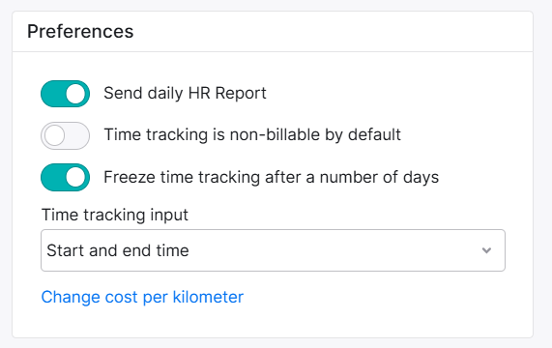Open the Change cost per kilometer link
This screenshot has width=552, height=348.
pyautogui.click(x=142, y=298)
